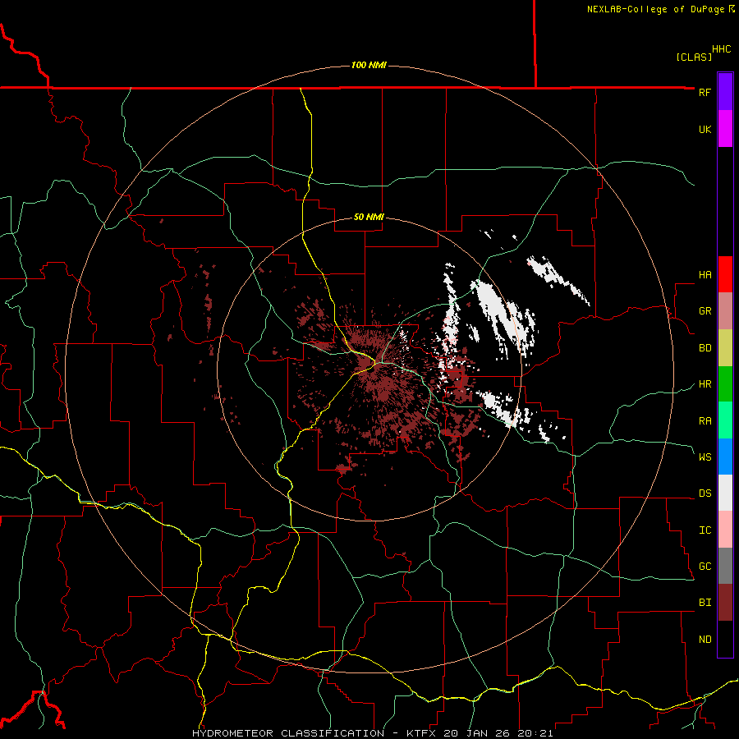The width and height of the screenshot is (739, 739).
Task: Click the ND black legend swatch
Action: point(725,639)
